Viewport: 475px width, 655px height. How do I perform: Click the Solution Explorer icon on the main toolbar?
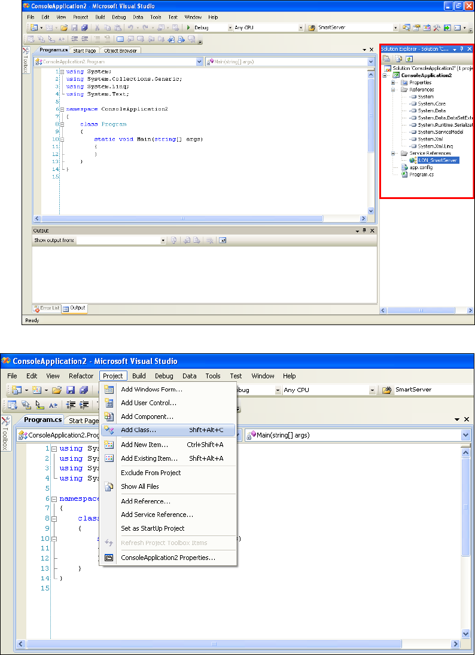click(406, 27)
